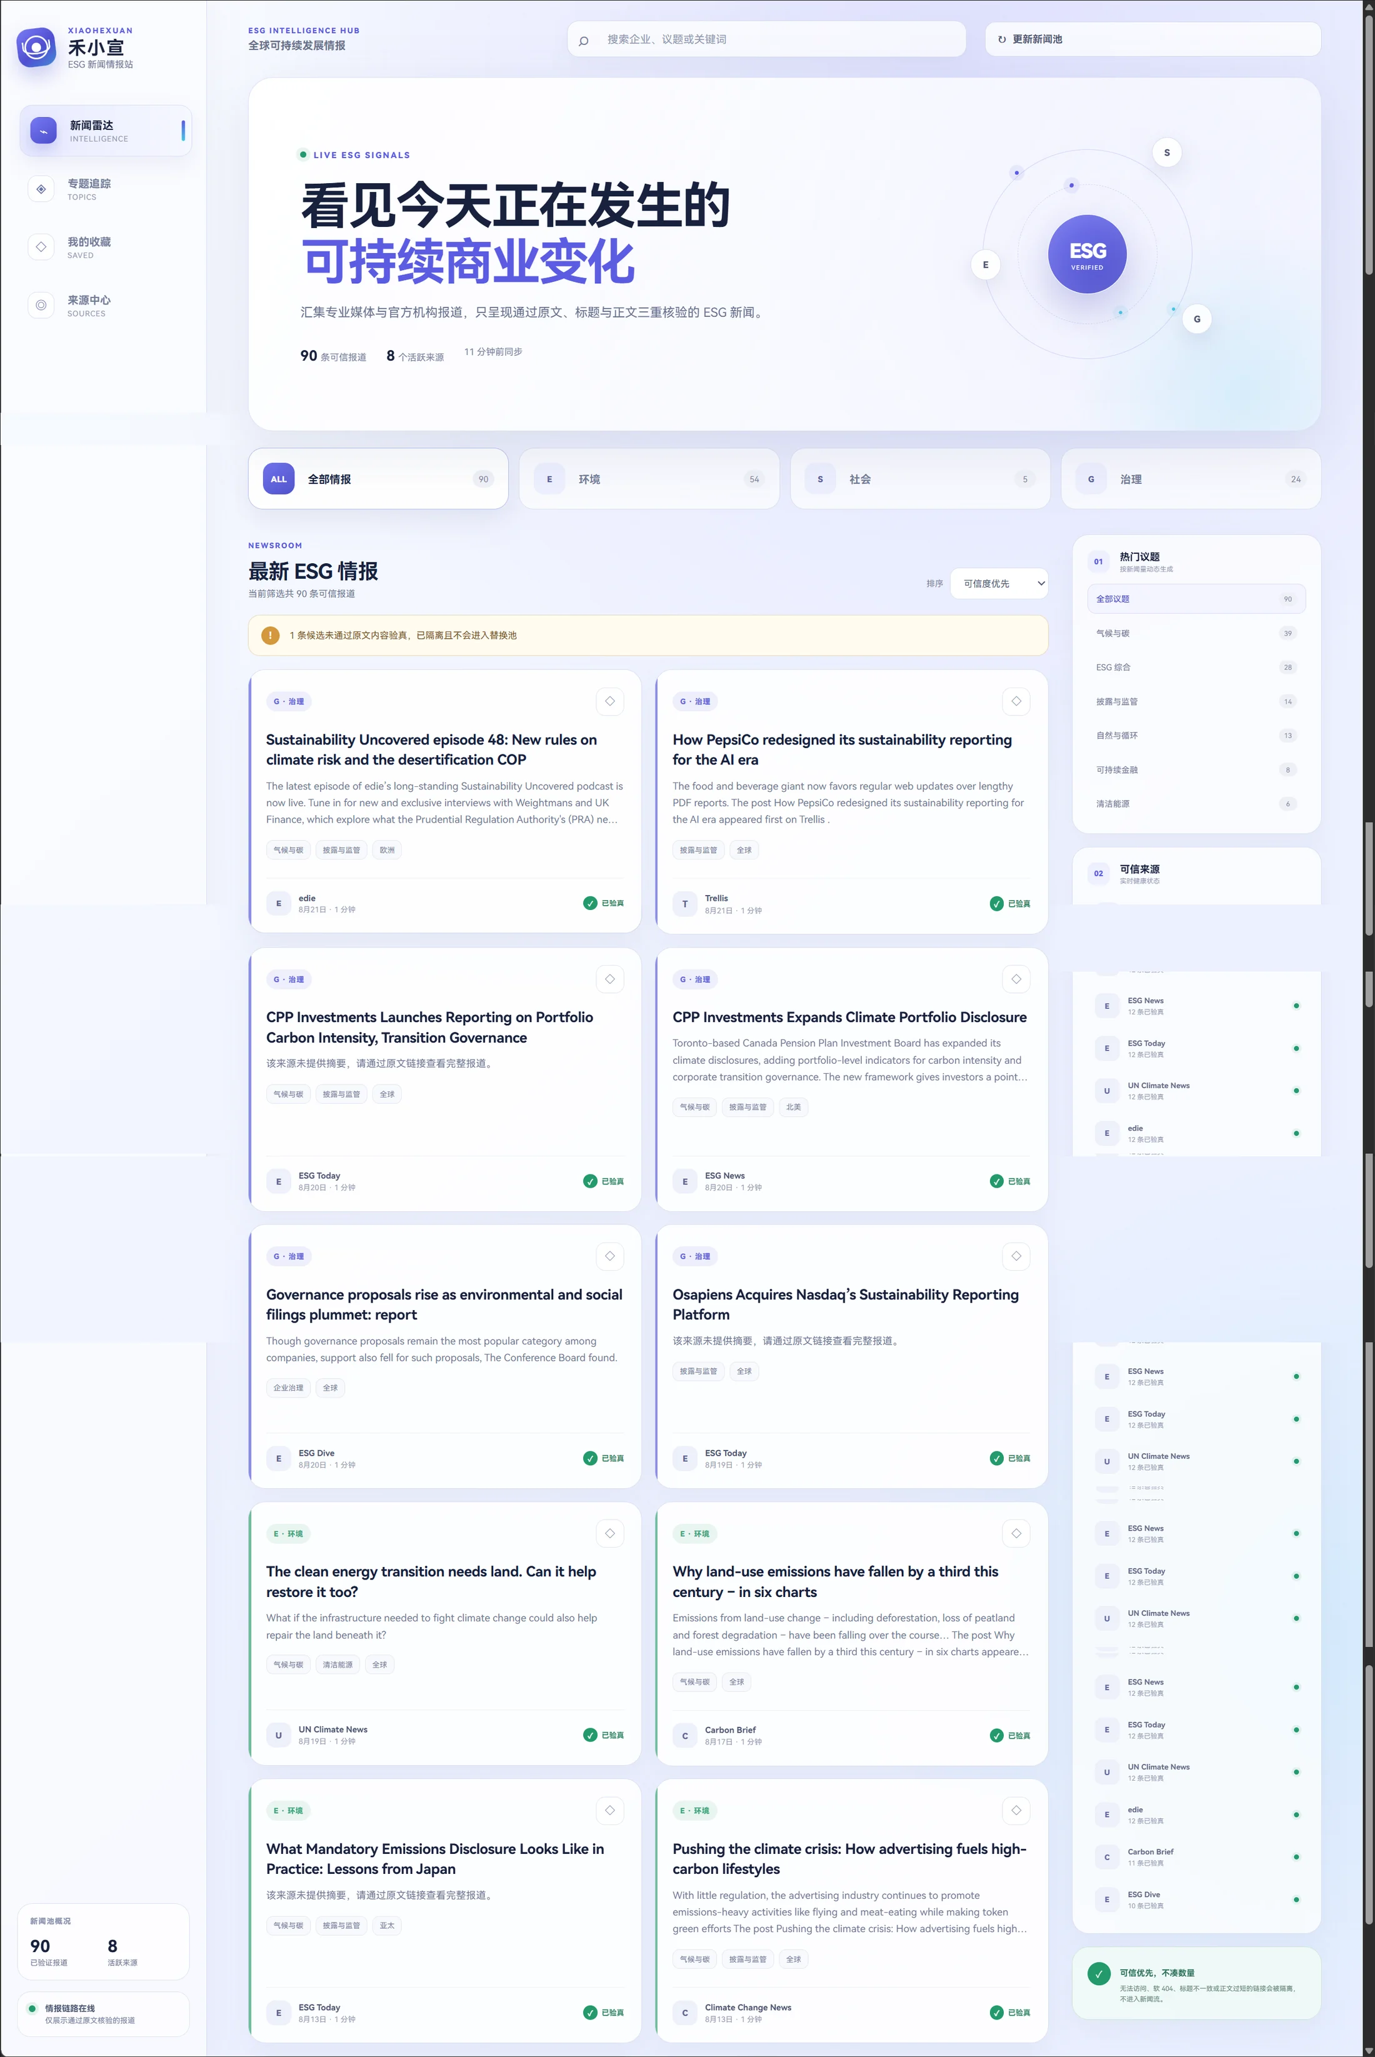Select the 全部情报 category tab
The image size is (1375, 2057).
pyautogui.click(x=378, y=479)
